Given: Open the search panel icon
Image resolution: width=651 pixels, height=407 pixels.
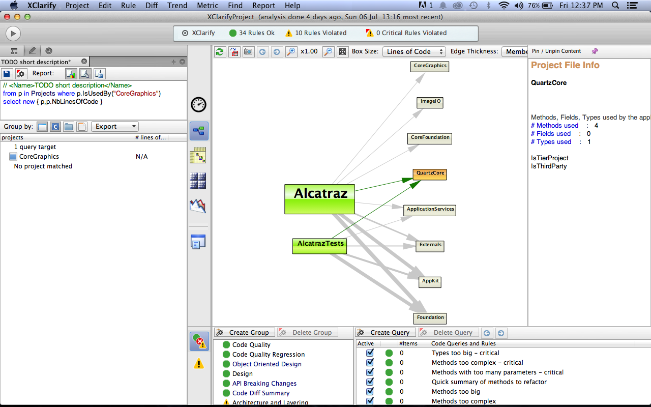Looking at the screenshot, I should (x=49, y=51).
